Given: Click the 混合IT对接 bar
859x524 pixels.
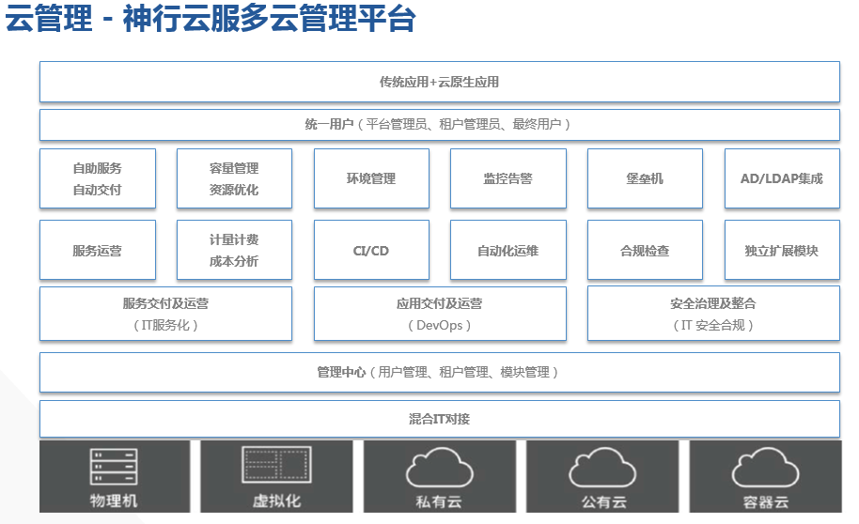Looking at the screenshot, I should 439,419.
